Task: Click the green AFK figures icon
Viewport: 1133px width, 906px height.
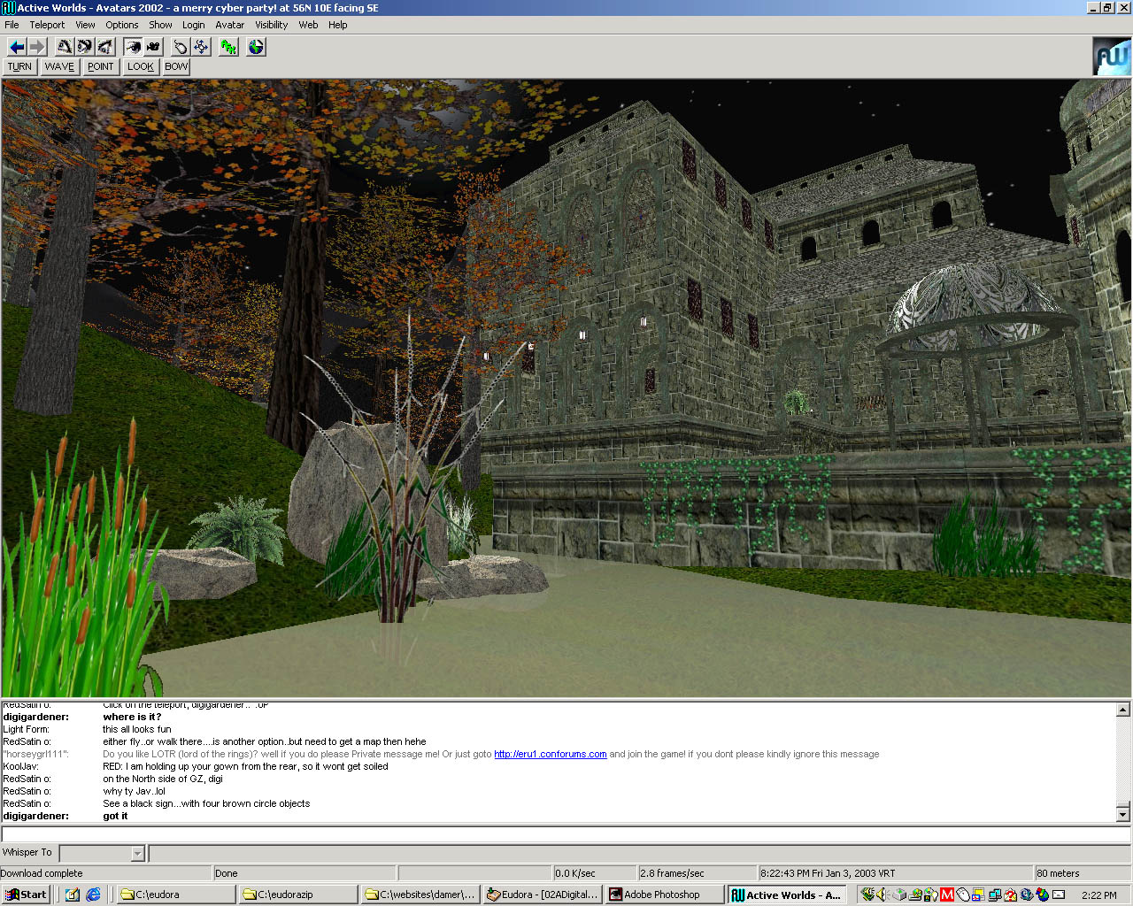Action: [229, 47]
